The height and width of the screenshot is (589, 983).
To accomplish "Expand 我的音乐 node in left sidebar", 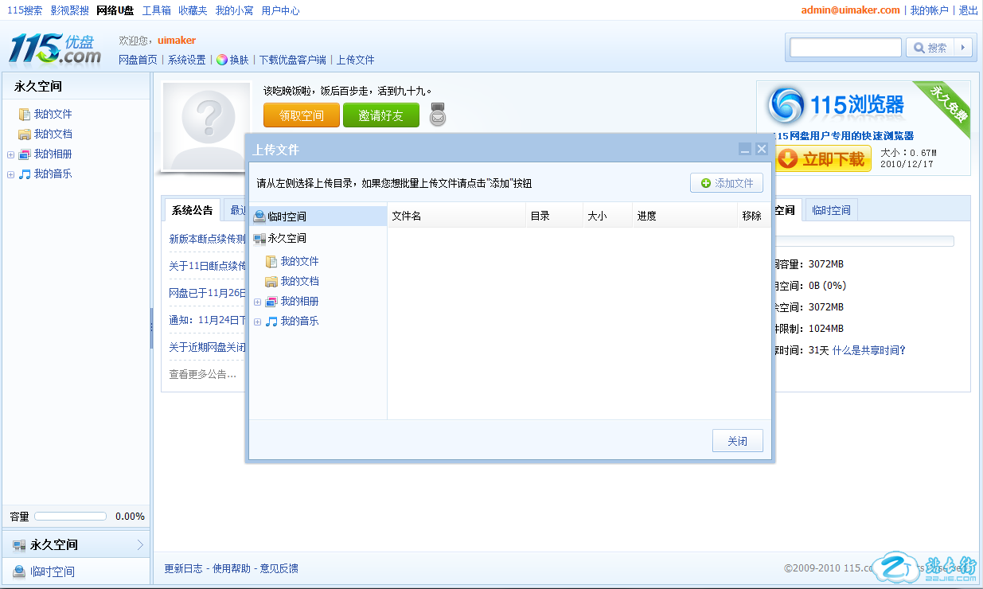I will tap(10, 174).
